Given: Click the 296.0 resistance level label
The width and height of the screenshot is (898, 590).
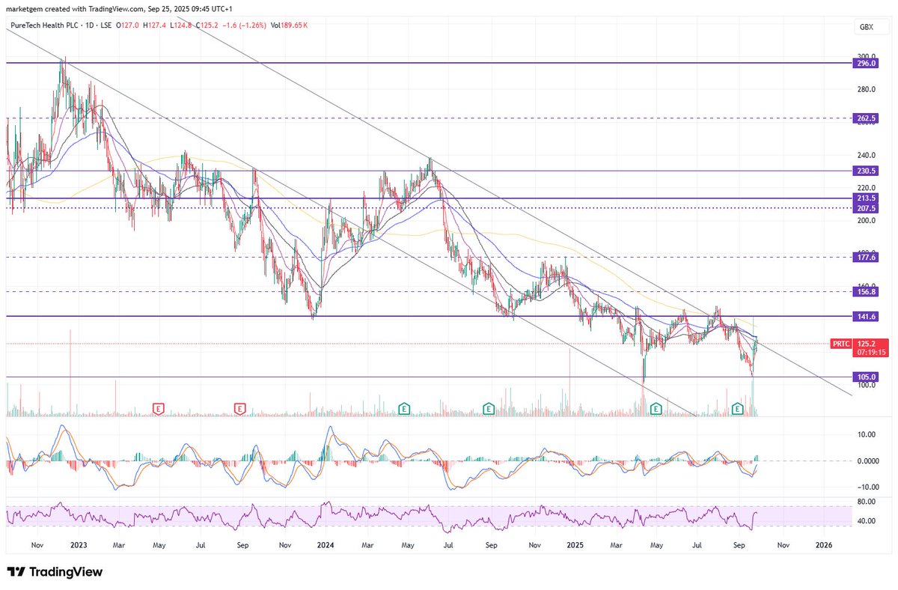Looking at the screenshot, I should tap(865, 63).
